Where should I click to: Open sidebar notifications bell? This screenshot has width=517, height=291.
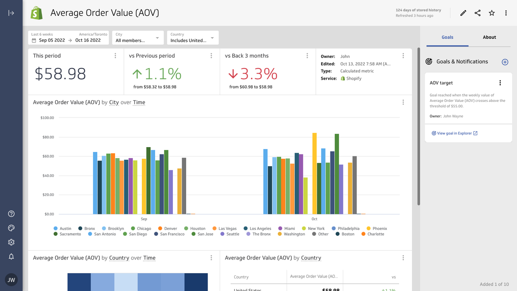[11, 256]
